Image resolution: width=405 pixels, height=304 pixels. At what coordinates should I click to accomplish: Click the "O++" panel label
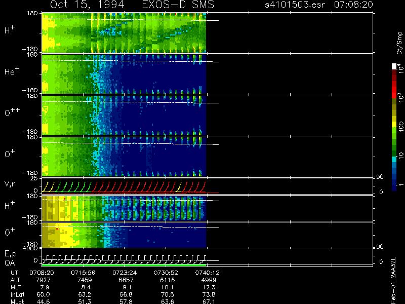point(12,112)
